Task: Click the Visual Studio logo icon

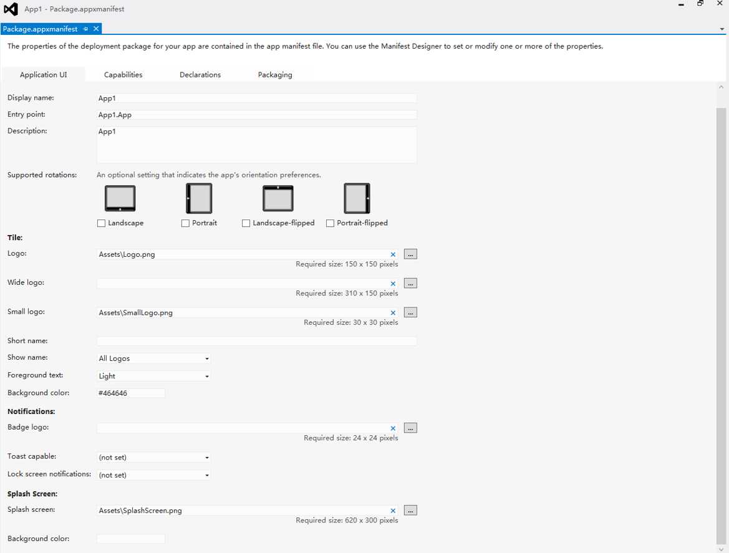Action: click(11, 9)
